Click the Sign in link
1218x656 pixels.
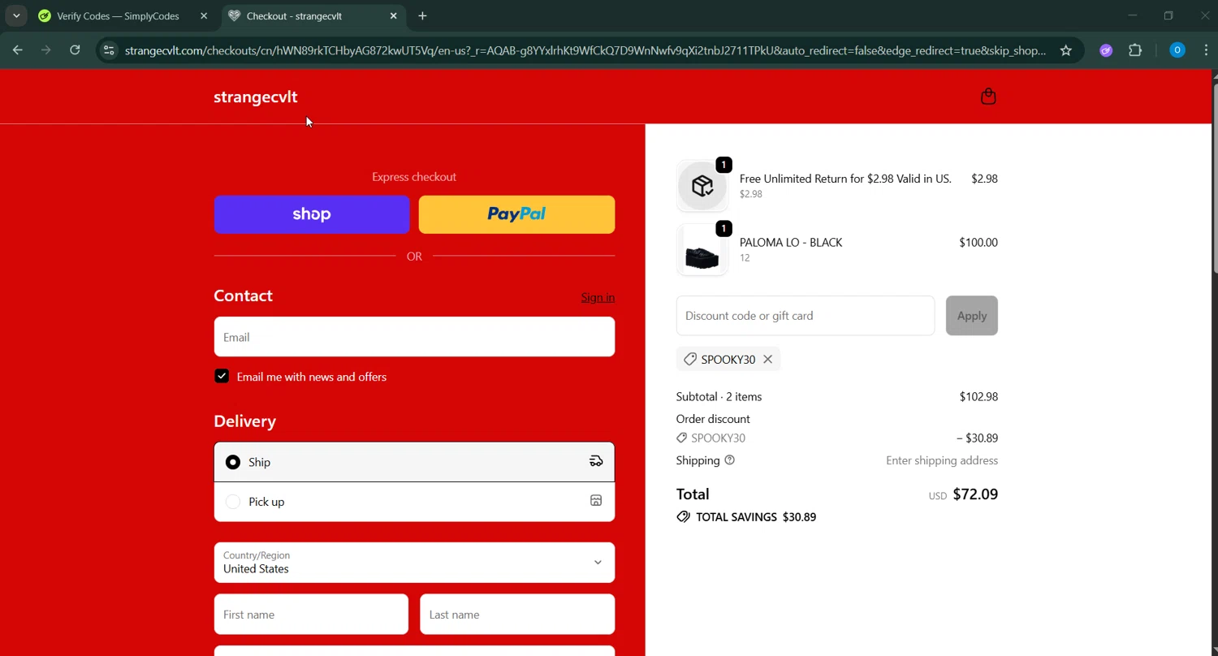click(x=598, y=297)
